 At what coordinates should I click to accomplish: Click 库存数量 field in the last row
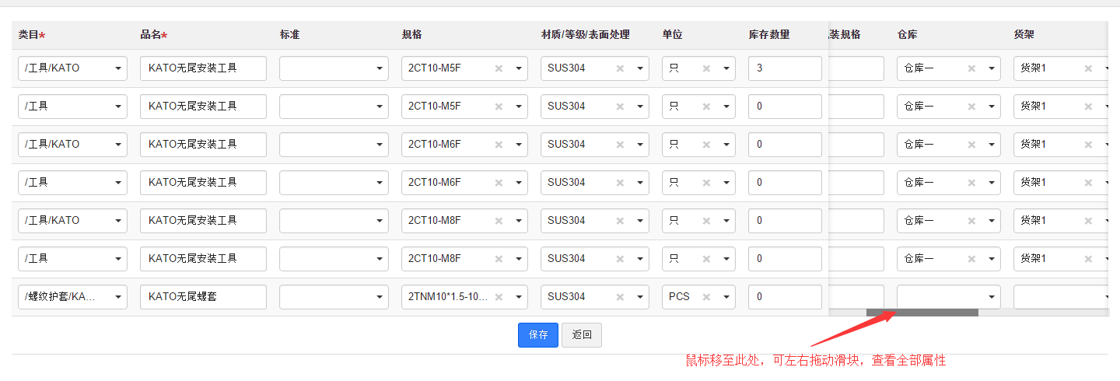click(x=785, y=297)
